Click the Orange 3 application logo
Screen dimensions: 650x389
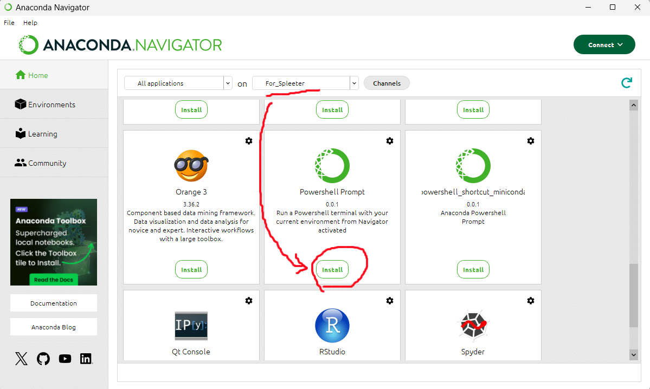pos(191,166)
